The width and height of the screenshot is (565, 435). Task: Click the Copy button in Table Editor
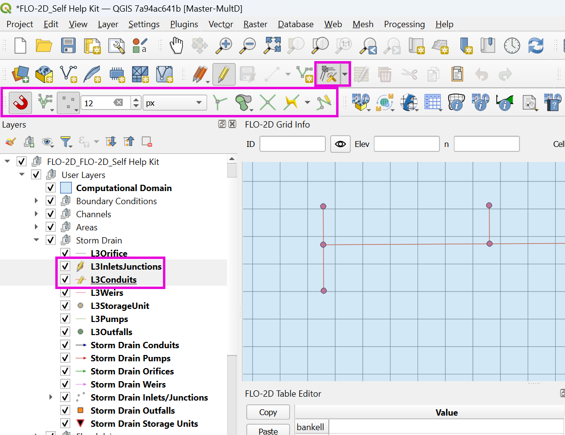(x=268, y=412)
